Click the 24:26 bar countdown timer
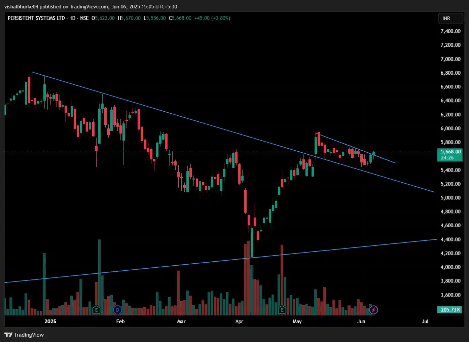 pyautogui.click(x=447, y=158)
